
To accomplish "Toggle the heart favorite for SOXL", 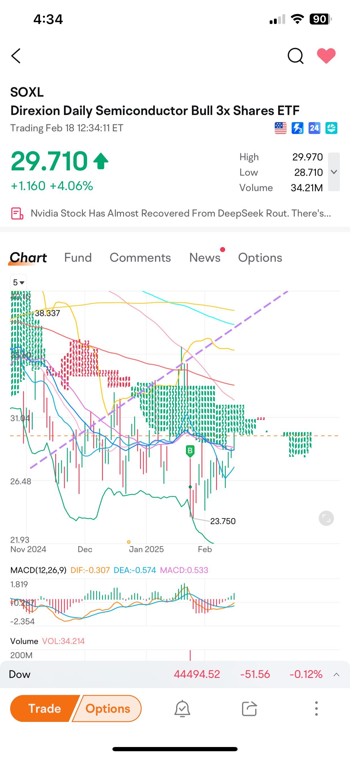I will 326,56.
